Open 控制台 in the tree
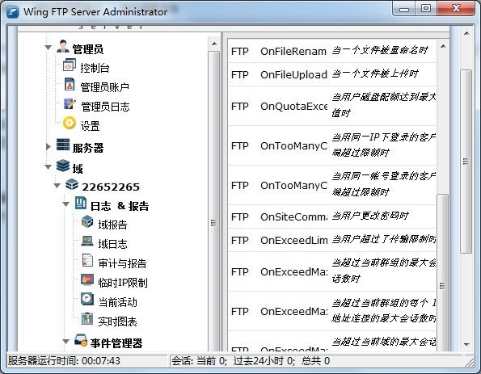This screenshot has width=481, height=374. [x=95, y=68]
